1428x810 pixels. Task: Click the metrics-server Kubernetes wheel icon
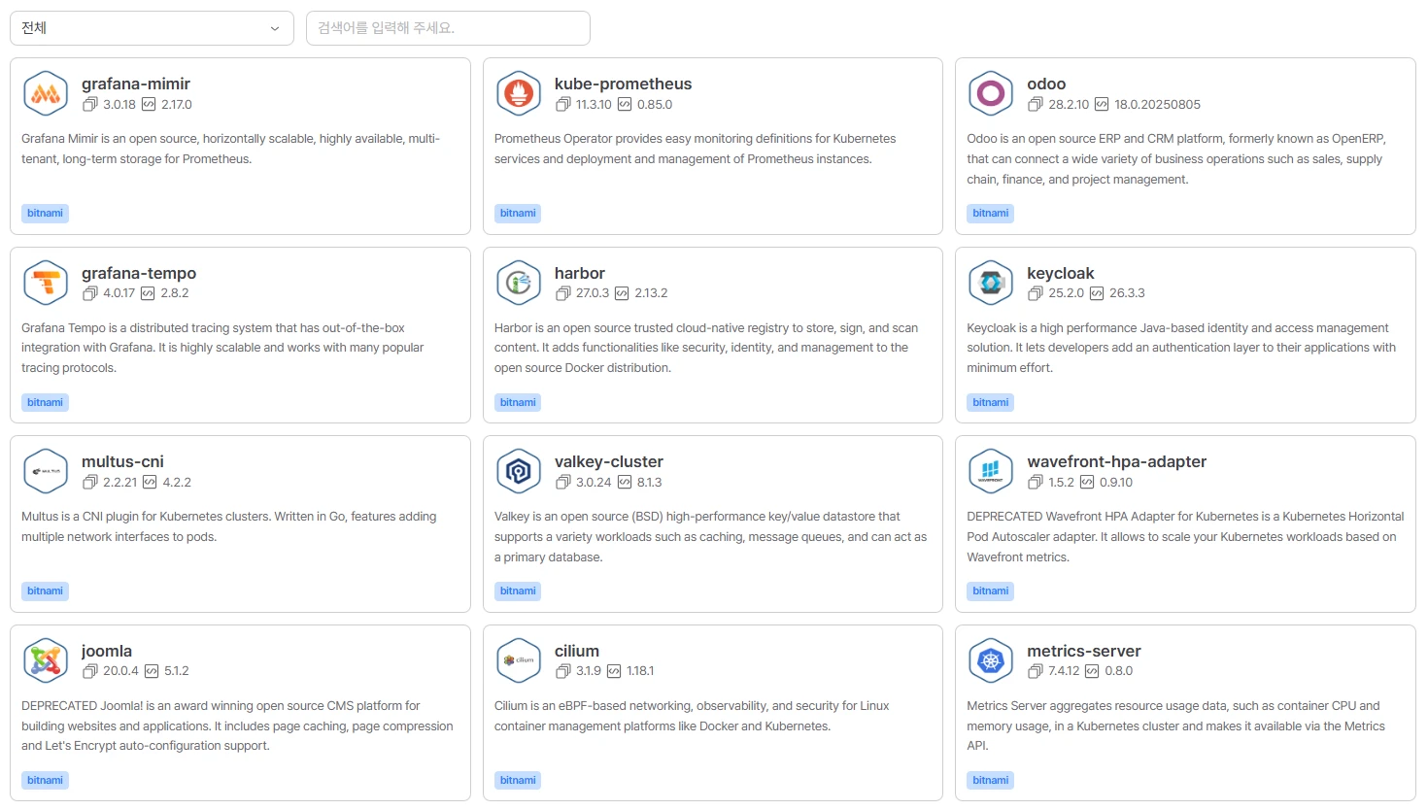tap(991, 660)
